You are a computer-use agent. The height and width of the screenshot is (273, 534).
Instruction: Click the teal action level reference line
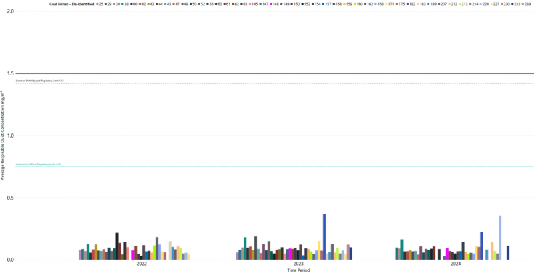click(267, 166)
